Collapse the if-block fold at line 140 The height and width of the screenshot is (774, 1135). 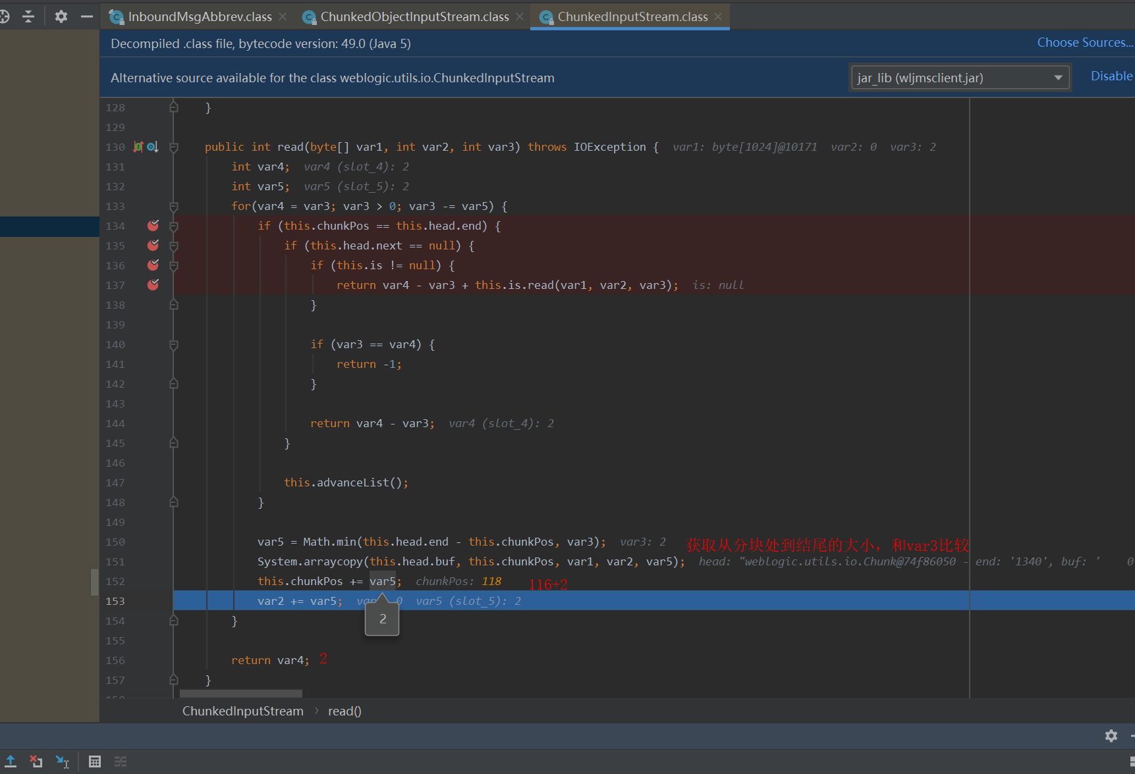tap(174, 345)
